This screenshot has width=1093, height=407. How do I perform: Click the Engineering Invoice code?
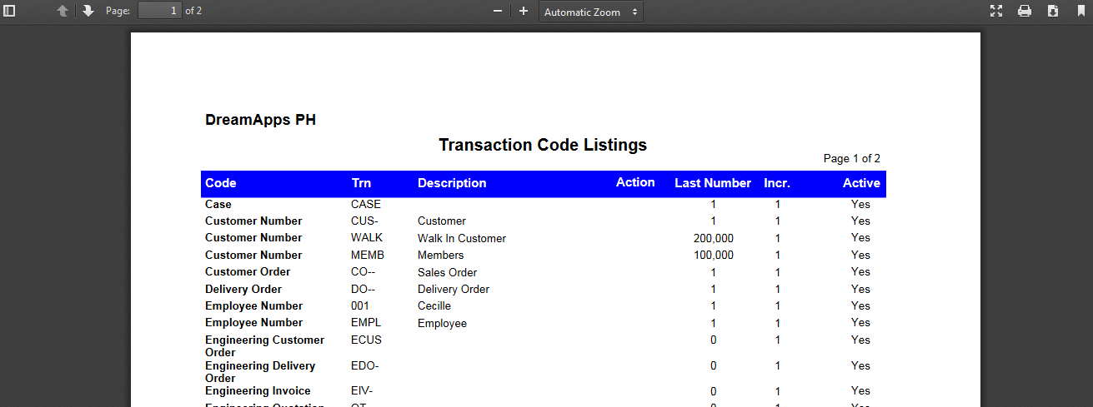(258, 390)
